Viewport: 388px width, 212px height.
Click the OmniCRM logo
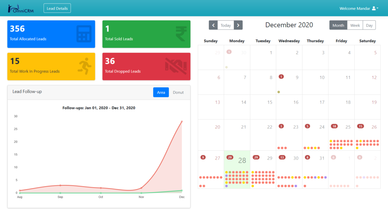(x=21, y=8)
